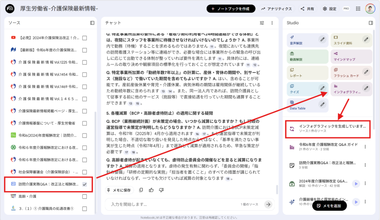Click the sources panel scrollbar
This screenshot has width=380, height=220.
tap(95, 163)
